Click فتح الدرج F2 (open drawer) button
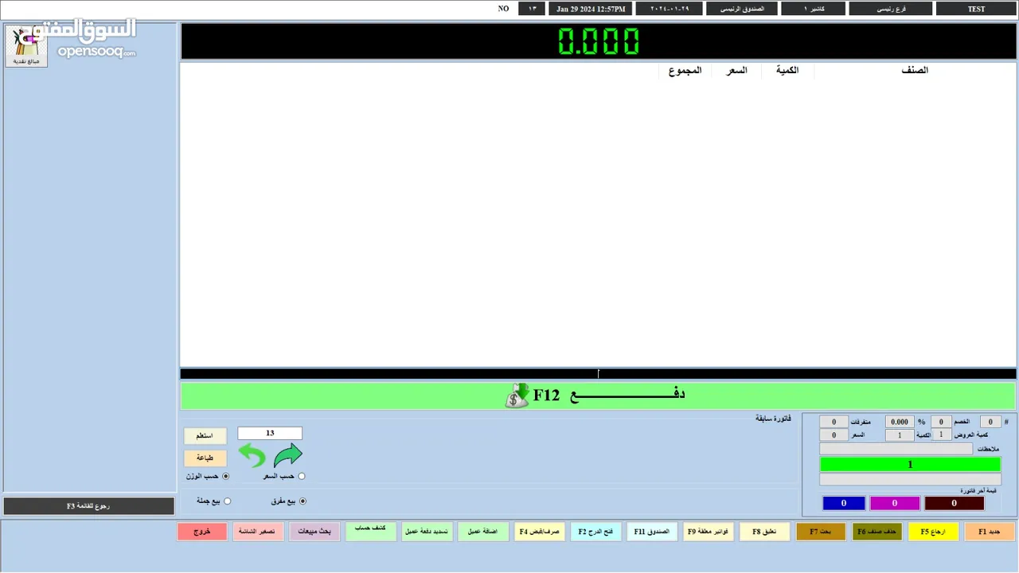 click(595, 532)
